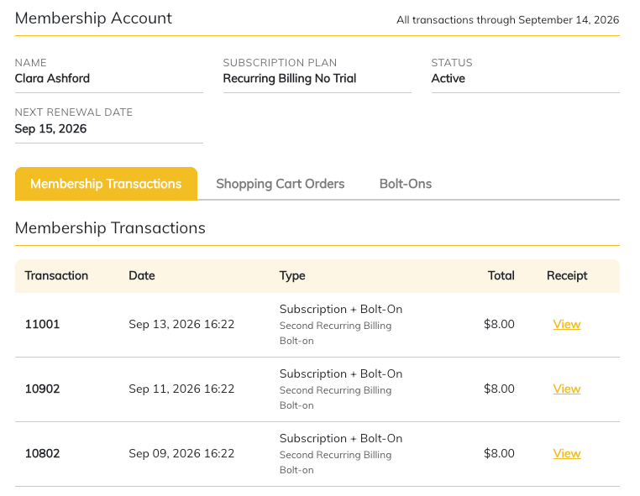Click the Total column header

pos(501,276)
